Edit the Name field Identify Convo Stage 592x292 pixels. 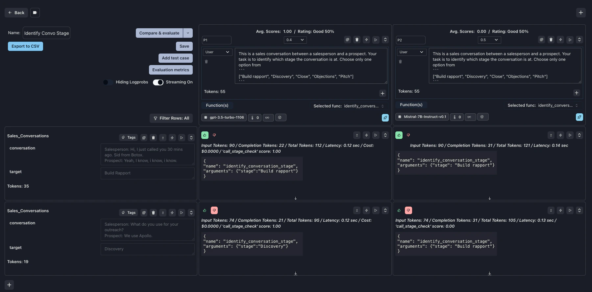tap(46, 33)
